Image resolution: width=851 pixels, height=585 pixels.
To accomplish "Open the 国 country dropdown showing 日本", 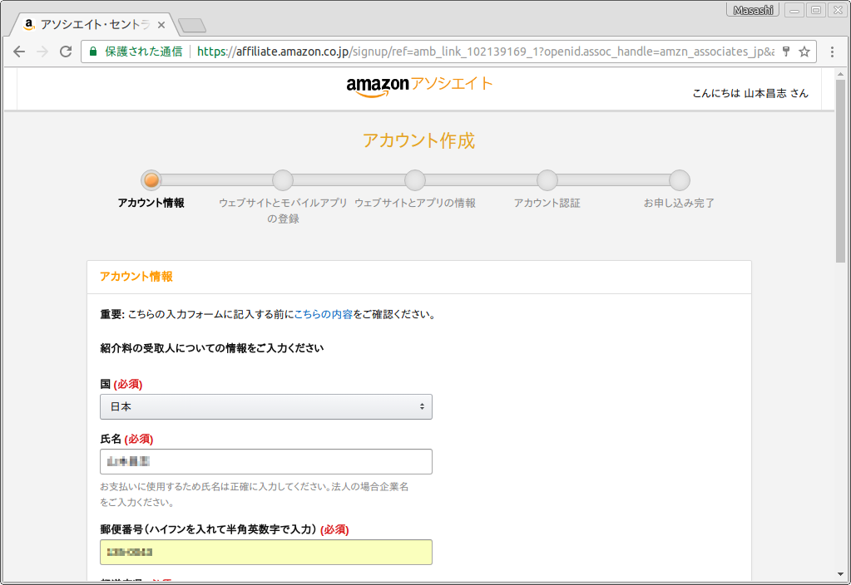I will [x=266, y=406].
